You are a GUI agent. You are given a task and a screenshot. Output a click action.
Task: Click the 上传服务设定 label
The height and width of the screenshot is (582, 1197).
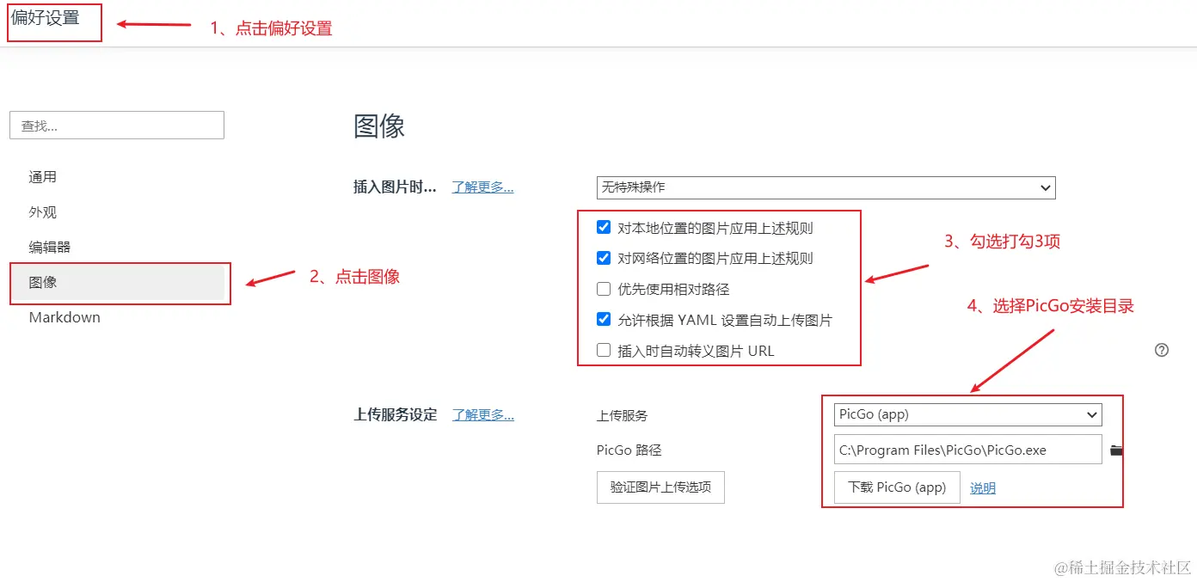396,414
